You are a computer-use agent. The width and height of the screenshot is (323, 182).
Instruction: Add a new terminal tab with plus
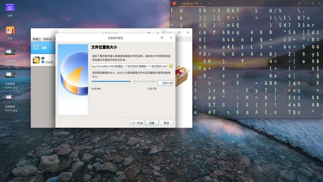click(209, 3)
